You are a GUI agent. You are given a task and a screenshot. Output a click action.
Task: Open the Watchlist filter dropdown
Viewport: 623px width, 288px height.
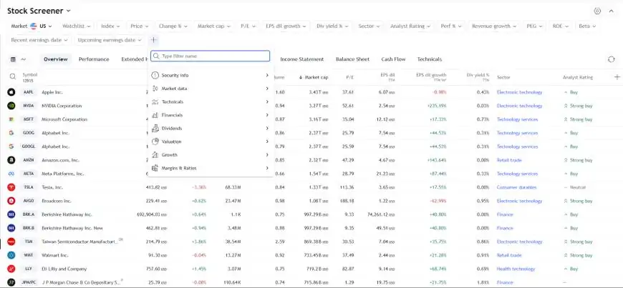[77, 26]
